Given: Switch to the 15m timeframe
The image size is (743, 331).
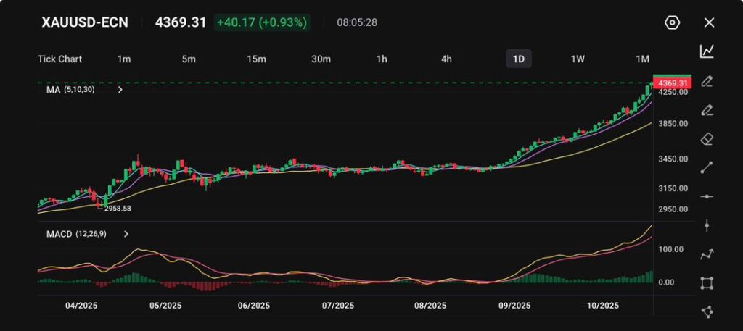Looking at the screenshot, I should click(255, 59).
